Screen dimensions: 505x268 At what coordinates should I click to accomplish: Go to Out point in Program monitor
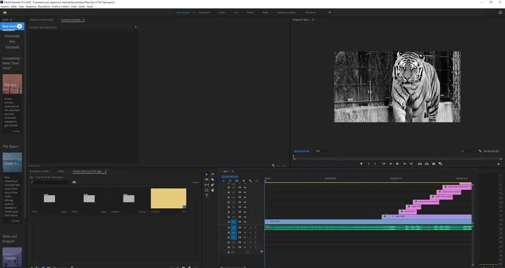click(411, 164)
